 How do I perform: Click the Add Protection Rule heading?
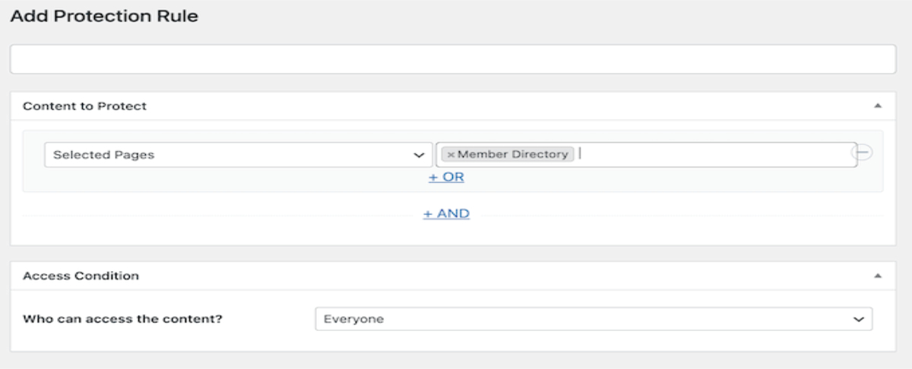coord(104,17)
